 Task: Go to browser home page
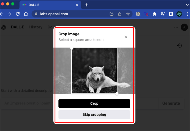click(26, 14)
